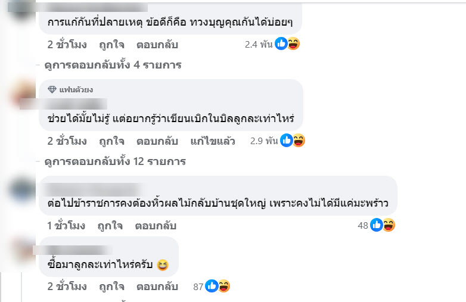Like the comment about ทวงบุญคุณ (ถูกใจ)
This screenshot has height=302, width=466.
[111, 44]
